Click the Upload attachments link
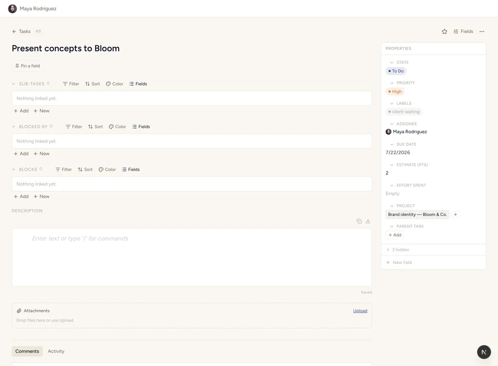Image resolution: width=498 pixels, height=366 pixels. tap(360, 311)
